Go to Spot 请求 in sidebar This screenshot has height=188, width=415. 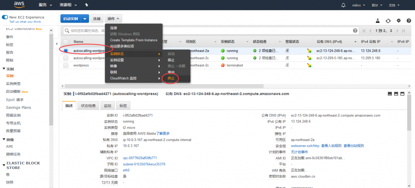point(15,100)
